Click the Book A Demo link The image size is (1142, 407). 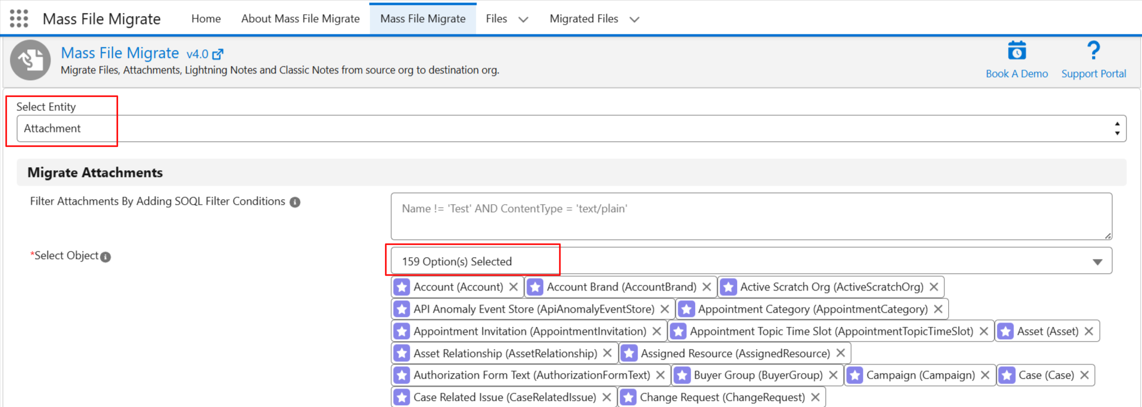tap(1017, 73)
